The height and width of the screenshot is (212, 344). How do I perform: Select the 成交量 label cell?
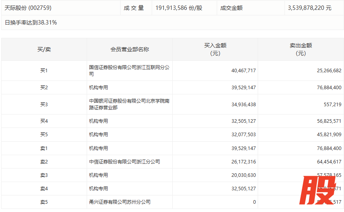tap(134, 8)
